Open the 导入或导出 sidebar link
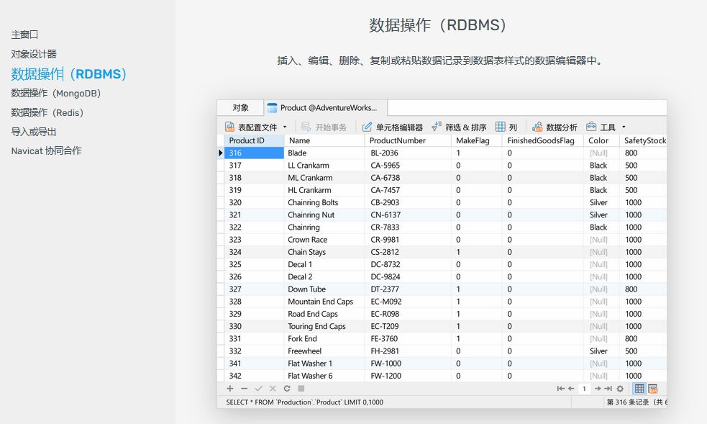 click(34, 132)
